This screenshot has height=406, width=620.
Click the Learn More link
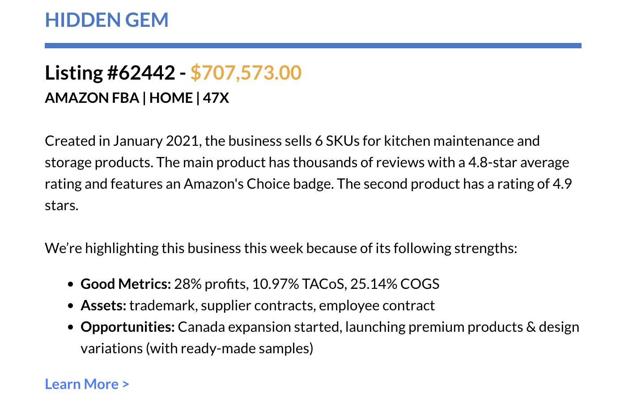point(82,384)
